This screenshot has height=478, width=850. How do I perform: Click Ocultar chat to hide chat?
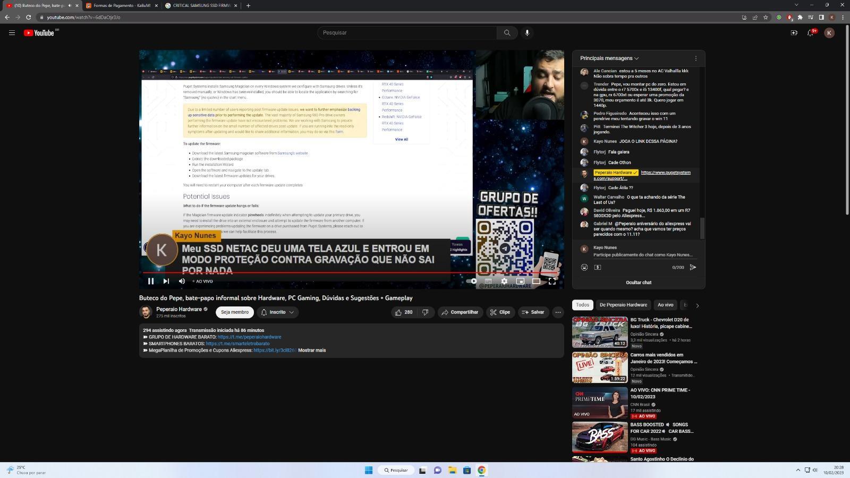tap(639, 283)
